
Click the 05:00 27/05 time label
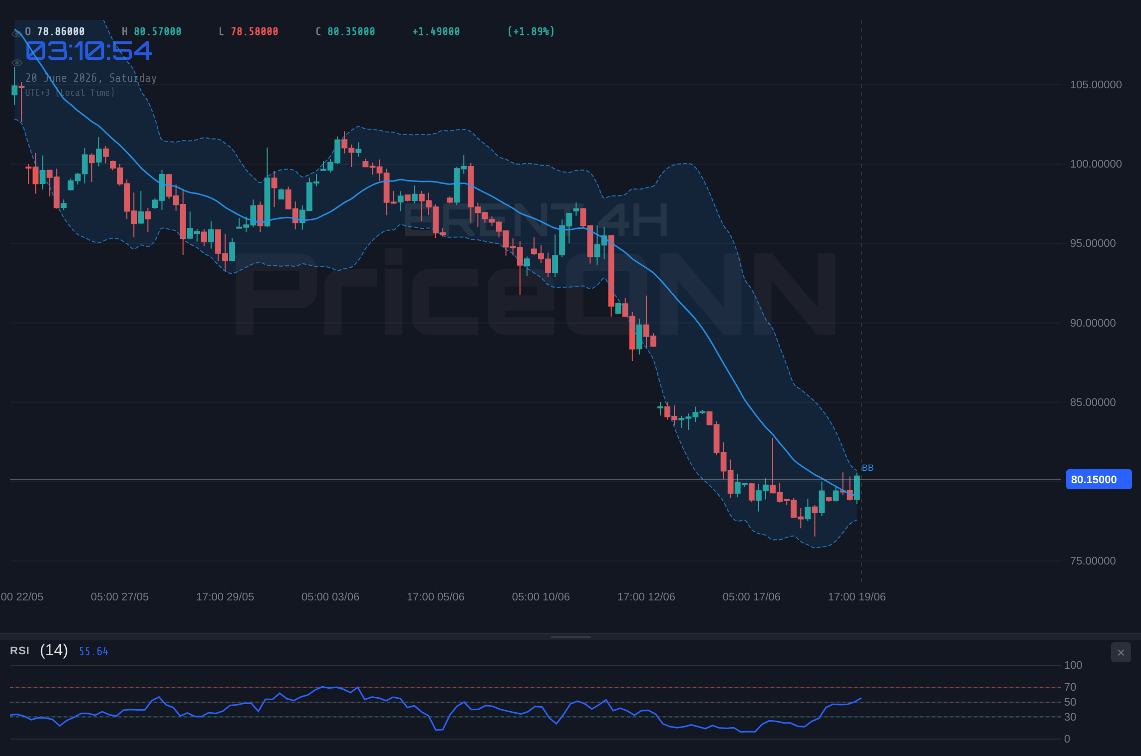120,597
